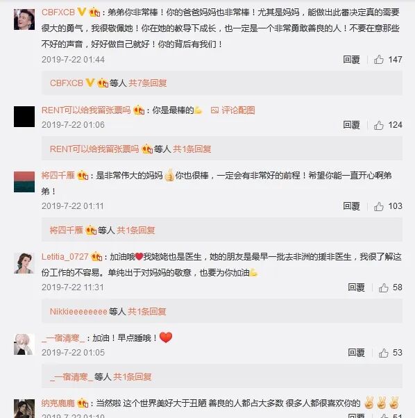Expand 共7条回复 under CBFXCB's comment
Viewport: 415px width, 418px height.
pos(148,83)
